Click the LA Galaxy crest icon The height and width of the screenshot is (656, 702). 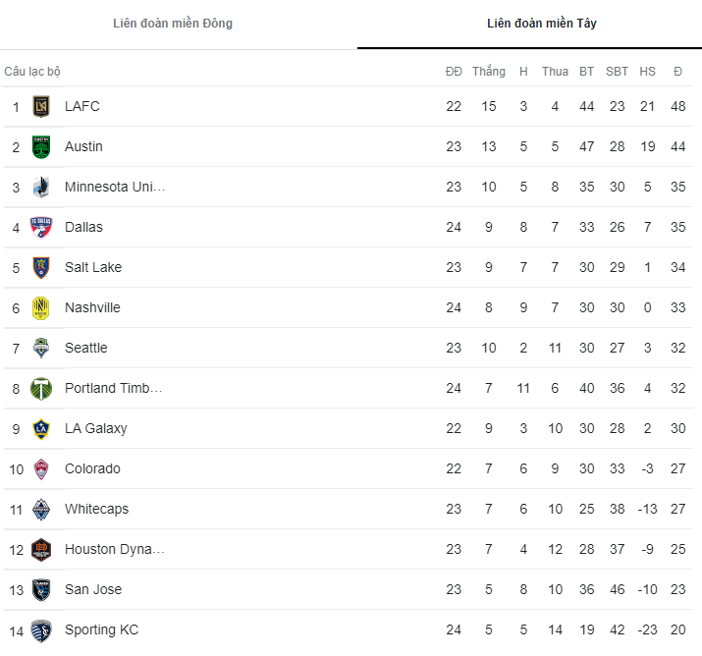tap(40, 428)
